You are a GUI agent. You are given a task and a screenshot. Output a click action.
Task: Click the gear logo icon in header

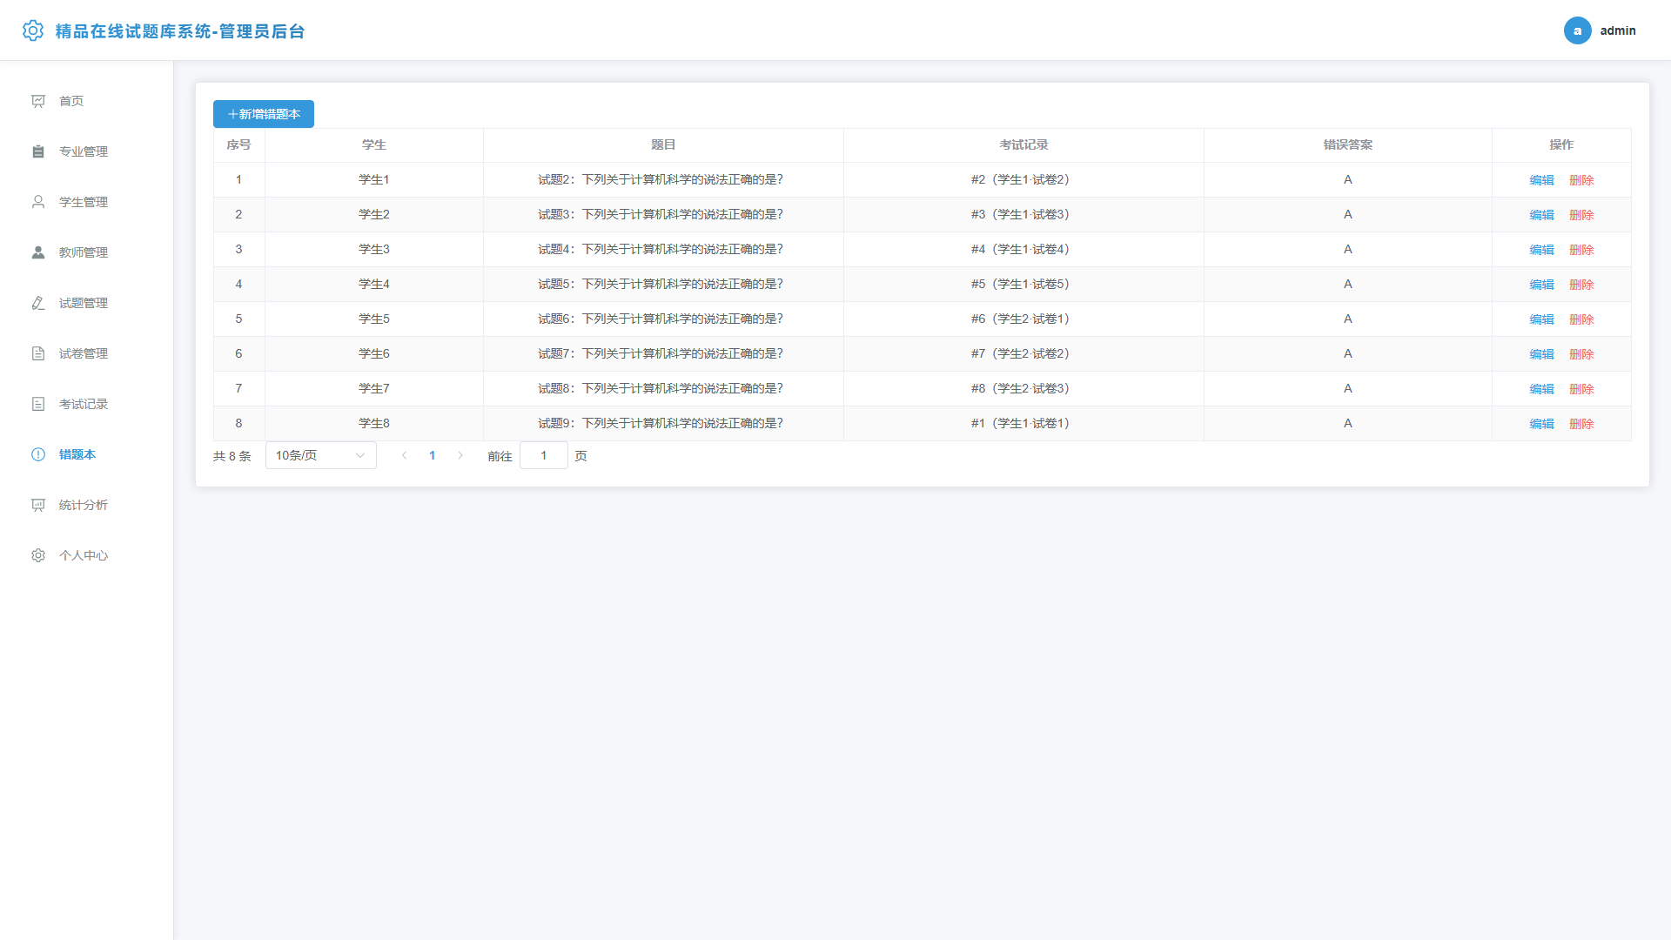pos(33,30)
